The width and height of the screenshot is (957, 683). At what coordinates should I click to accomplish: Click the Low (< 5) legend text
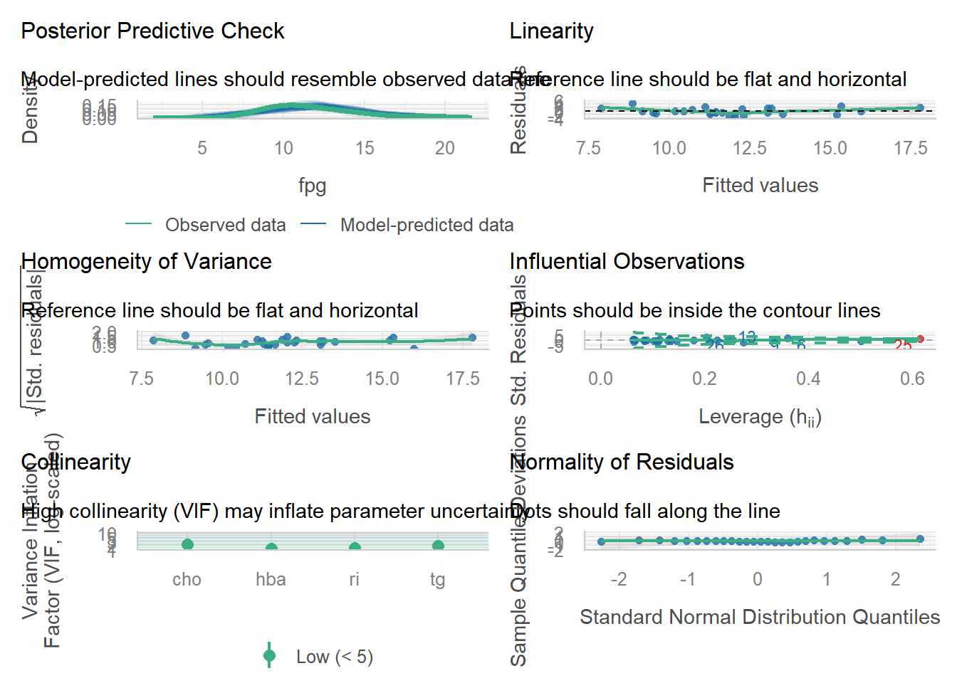tap(334, 656)
